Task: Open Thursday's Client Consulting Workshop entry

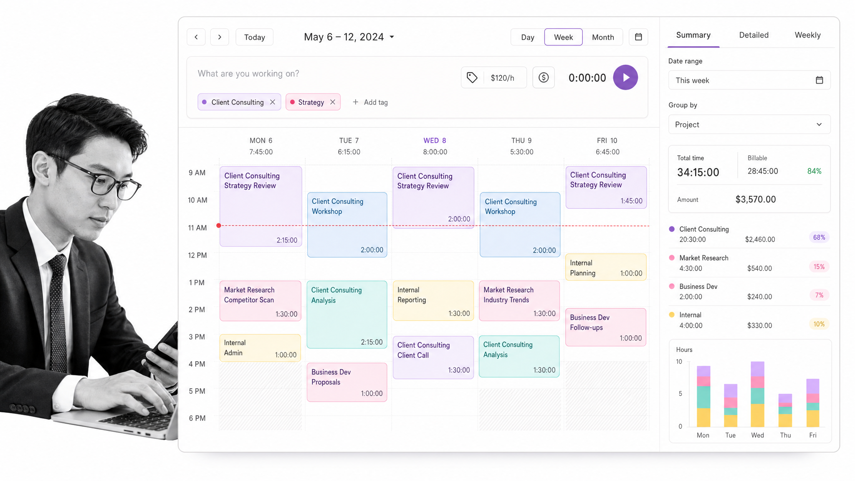Action: point(520,225)
